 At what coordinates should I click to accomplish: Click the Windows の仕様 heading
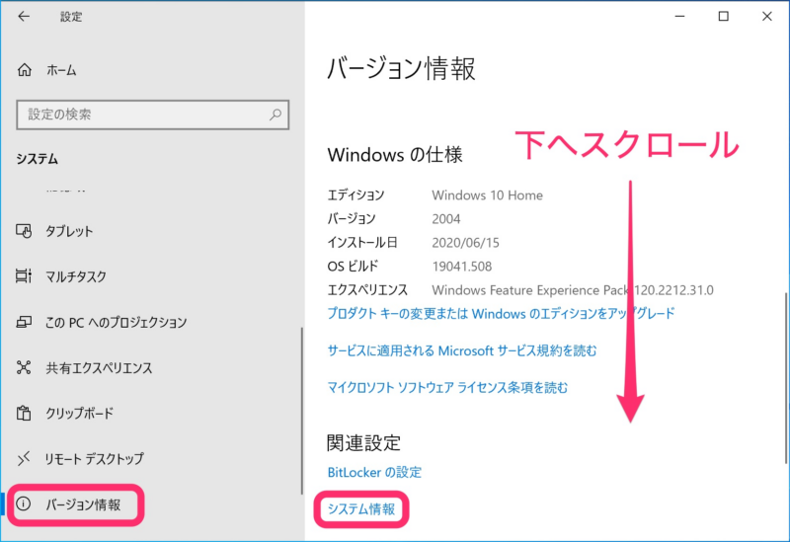[395, 155]
